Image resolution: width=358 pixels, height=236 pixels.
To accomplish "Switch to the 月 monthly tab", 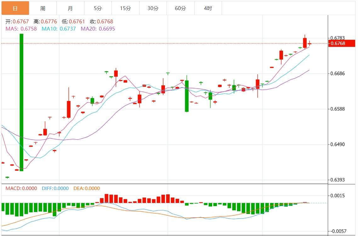I will pyautogui.click(x=70, y=8).
